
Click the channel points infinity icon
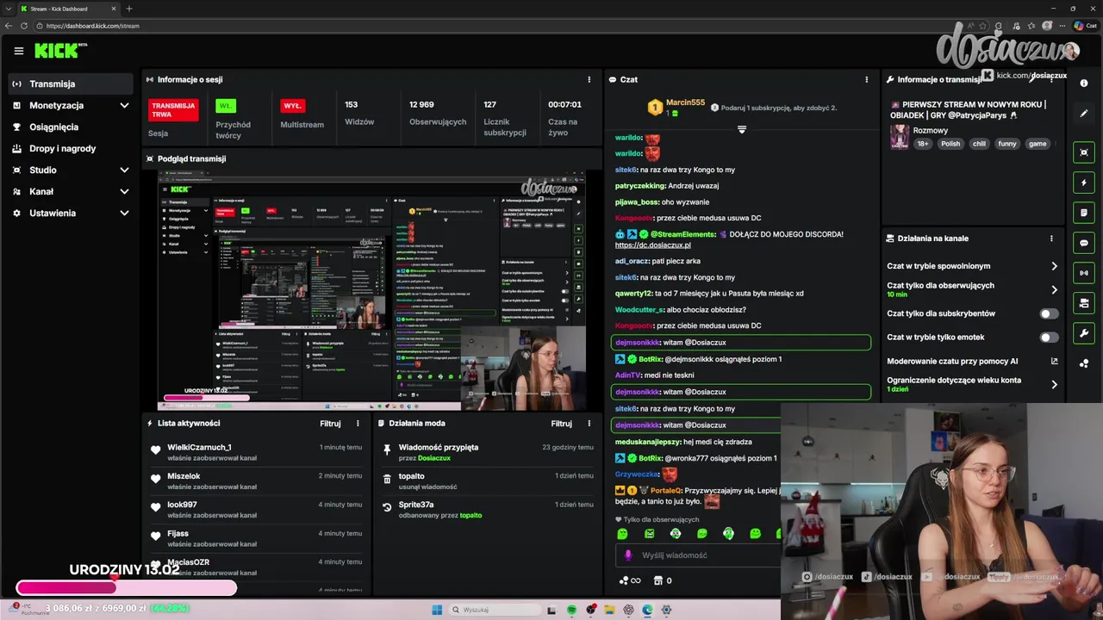pyautogui.click(x=630, y=580)
